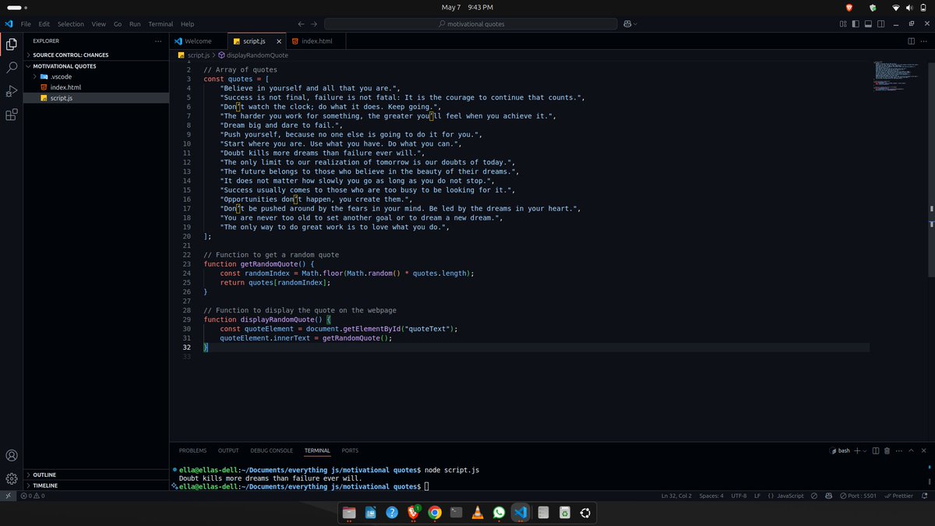This screenshot has height=526, width=935.
Task: Open the Copilot dropdown chevron in title bar
Action: 635,24
